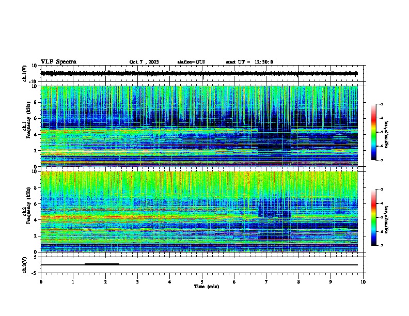
Task: Click the ch.1 frequency spectrogram panel
Action: 199,126
